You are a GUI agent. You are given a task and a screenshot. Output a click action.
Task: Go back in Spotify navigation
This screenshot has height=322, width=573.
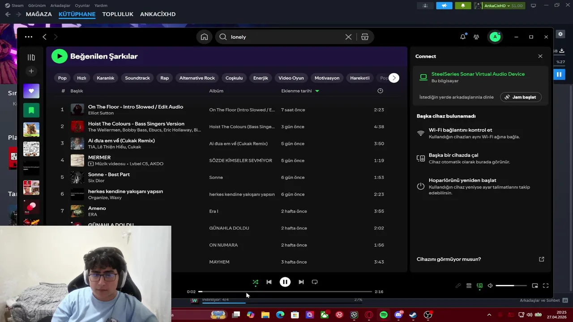pyautogui.click(x=44, y=37)
